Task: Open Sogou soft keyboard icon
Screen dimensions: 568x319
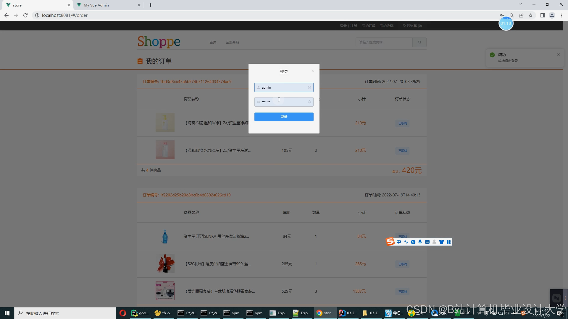Action: (427, 242)
